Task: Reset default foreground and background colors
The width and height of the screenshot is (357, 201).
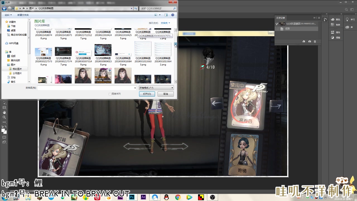Action: click(2, 126)
